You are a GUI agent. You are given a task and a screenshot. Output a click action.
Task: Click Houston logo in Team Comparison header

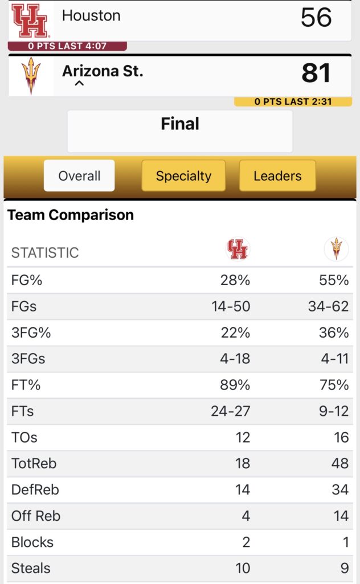[238, 249]
